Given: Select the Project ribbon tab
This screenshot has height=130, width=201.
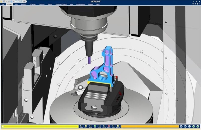Looking at the screenshot, I should click(x=10, y=4).
